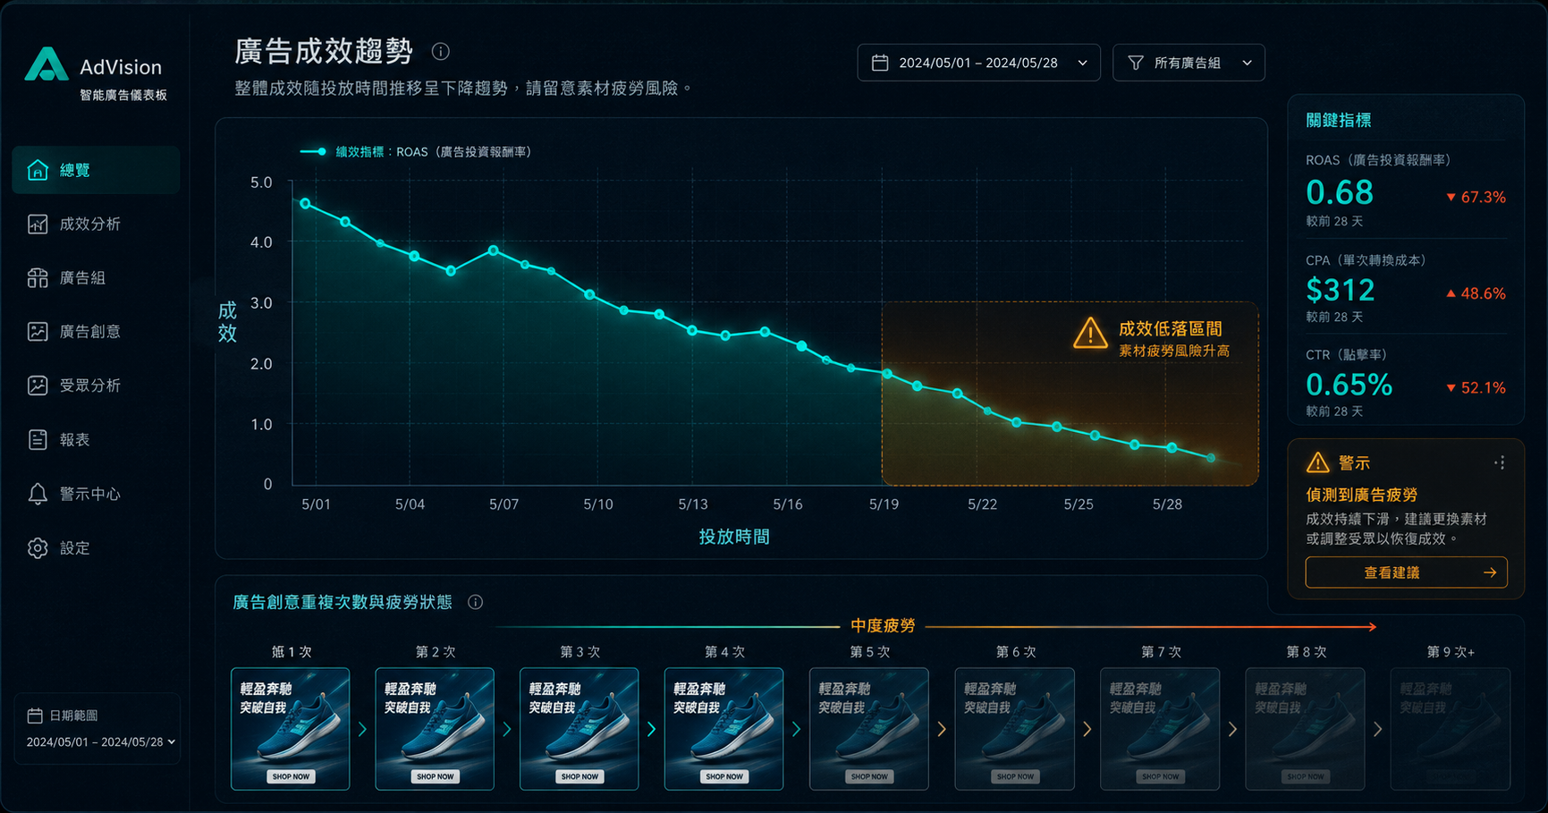This screenshot has width=1548, height=813.
Task: Select the ROAS peak point near 5/07
Action: click(494, 250)
